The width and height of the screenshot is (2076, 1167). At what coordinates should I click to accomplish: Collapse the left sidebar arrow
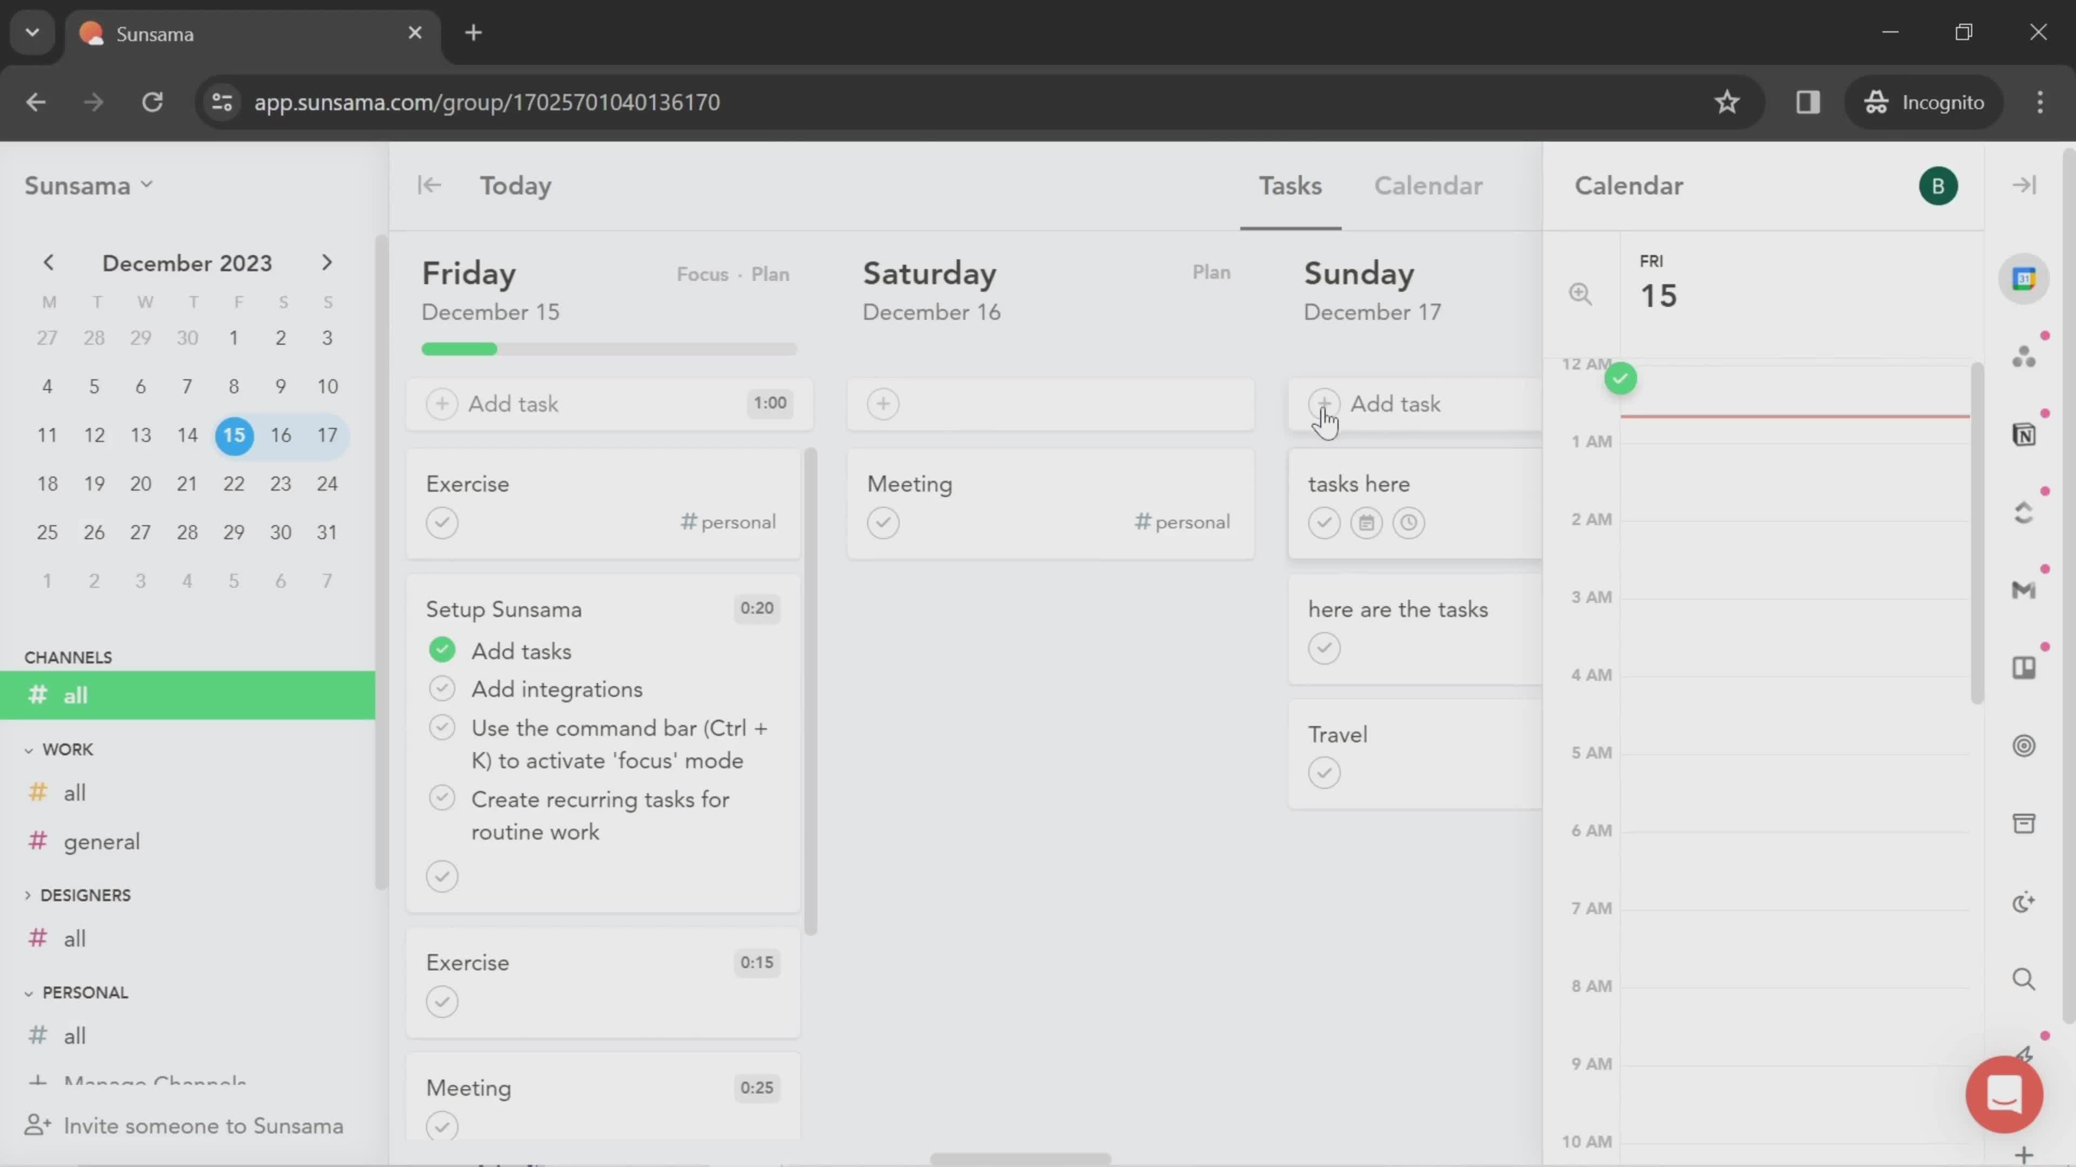pyautogui.click(x=430, y=185)
